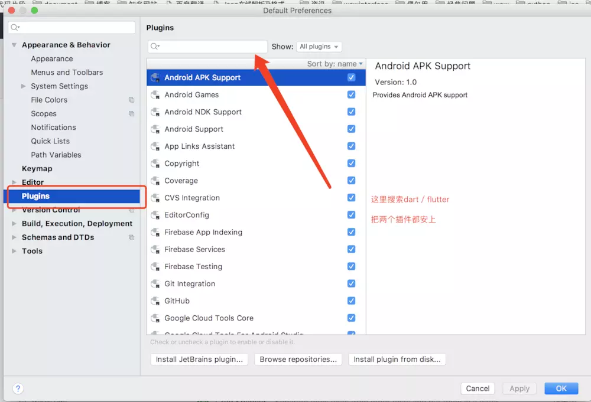Open the Show All plugins dropdown
The width and height of the screenshot is (591, 402).
[319, 46]
